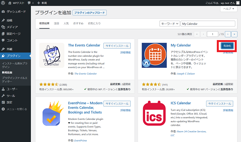Expand the ヘルプ dropdown tab

coord(229,9)
